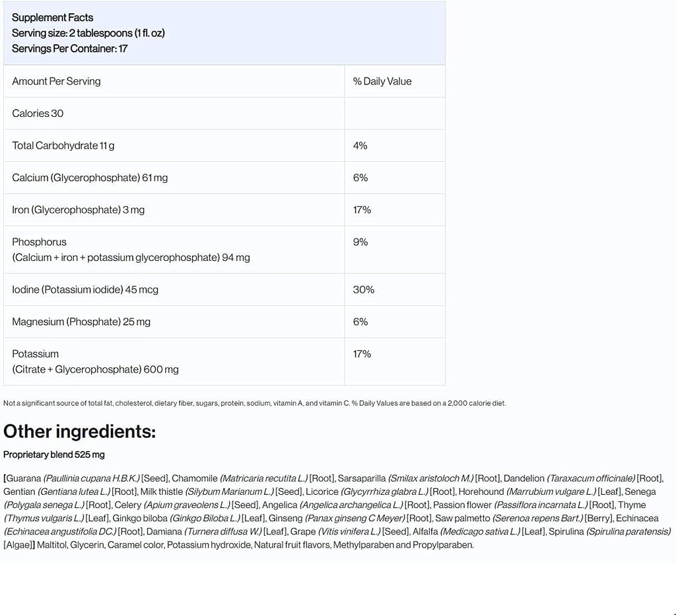
Task: Click the Proprietary blend 525 mg text
Action: pyautogui.click(x=54, y=454)
